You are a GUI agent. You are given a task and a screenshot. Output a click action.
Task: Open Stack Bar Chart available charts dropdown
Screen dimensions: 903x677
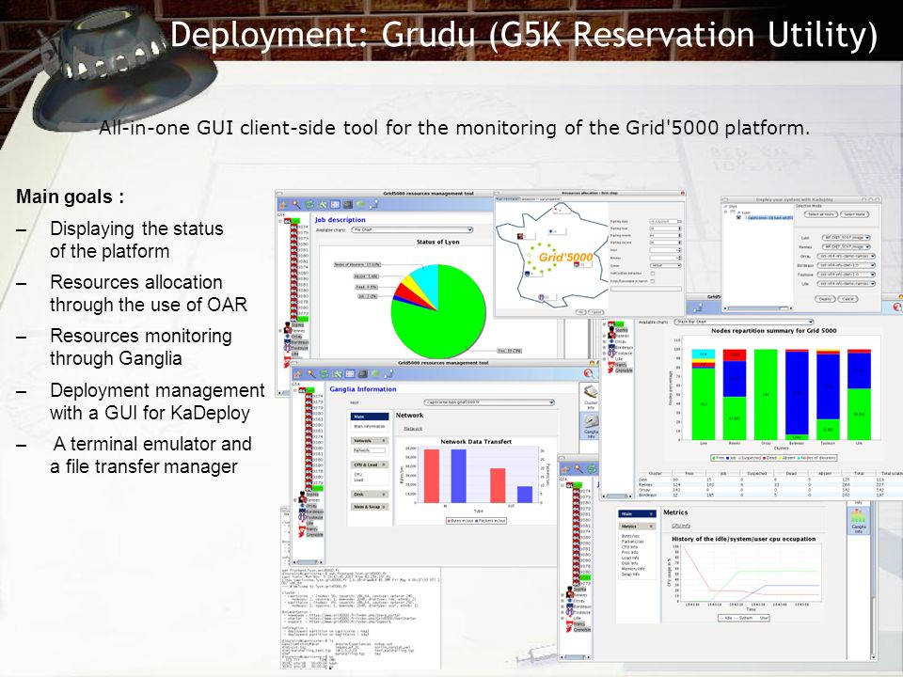point(743,322)
